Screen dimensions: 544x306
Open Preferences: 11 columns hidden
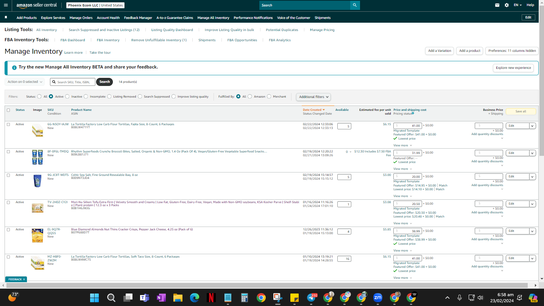[x=512, y=51]
